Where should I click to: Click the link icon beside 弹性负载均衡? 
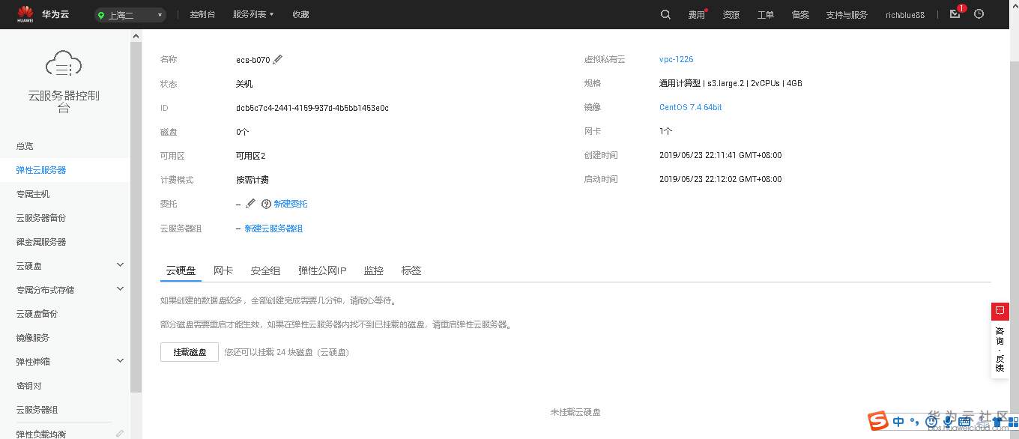(x=120, y=434)
